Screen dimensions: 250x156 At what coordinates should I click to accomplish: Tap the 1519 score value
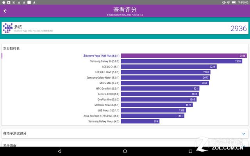click(x=182, y=110)
